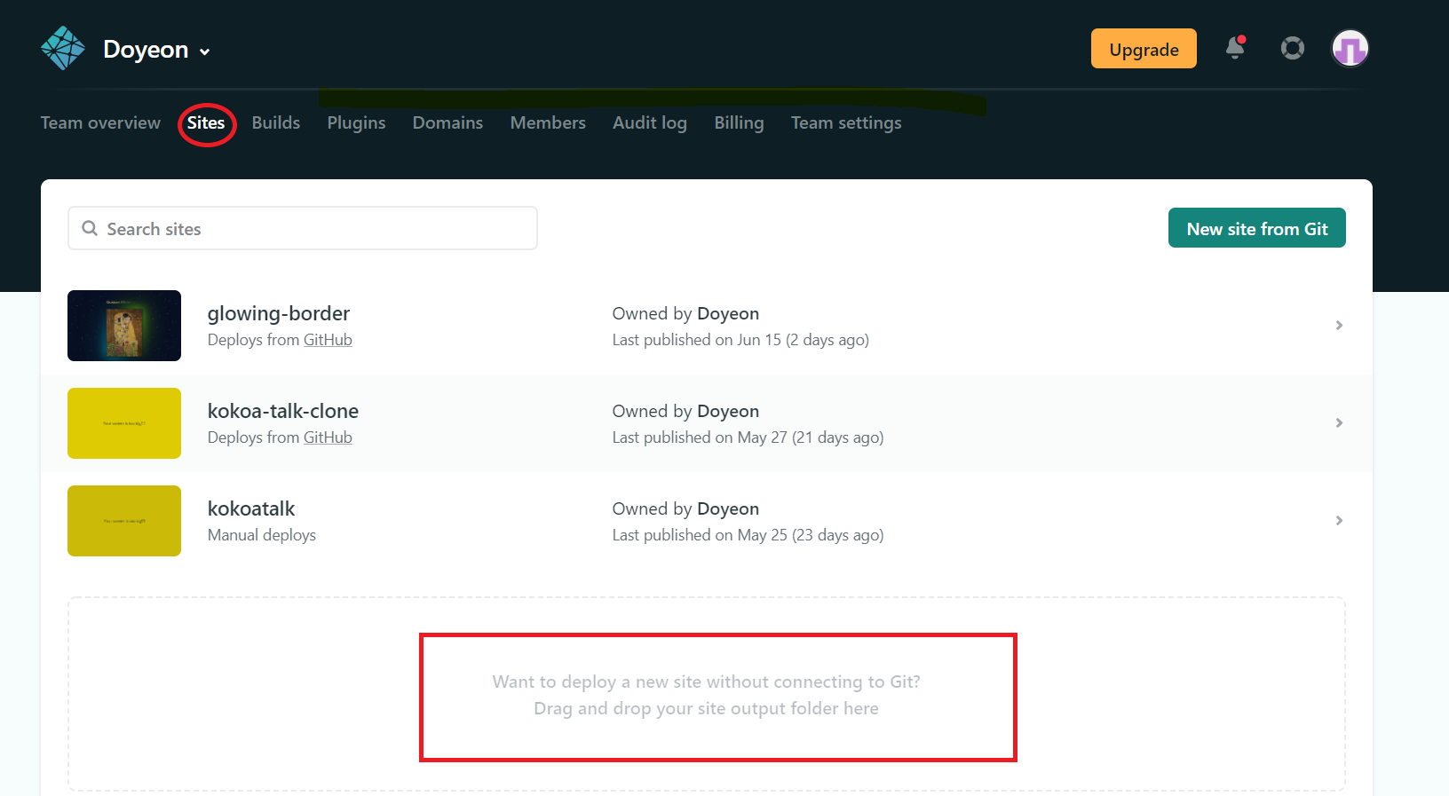Click 'Last published on May 27 (21 days ago)'

click(x=748, y=437)
